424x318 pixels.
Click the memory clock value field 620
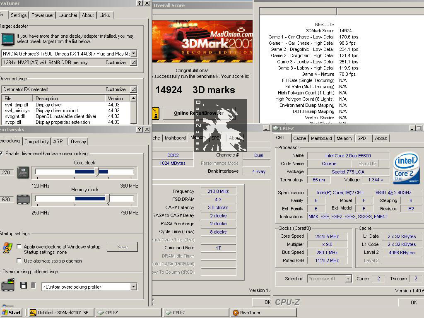[6, 199]
